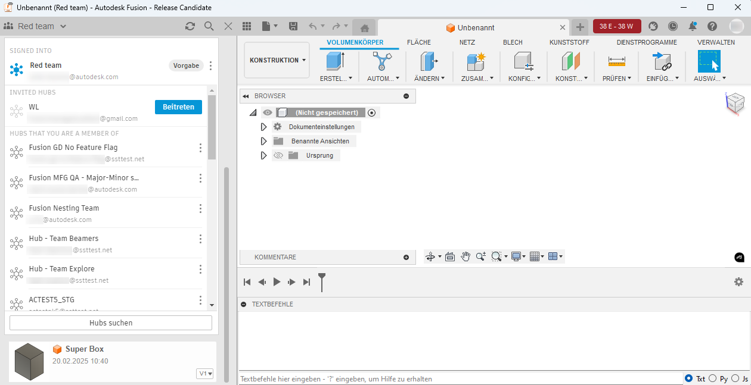Open the Prüfen dropdown menu
This screenshot has height=385, width=751.
(x=616, y=78)
